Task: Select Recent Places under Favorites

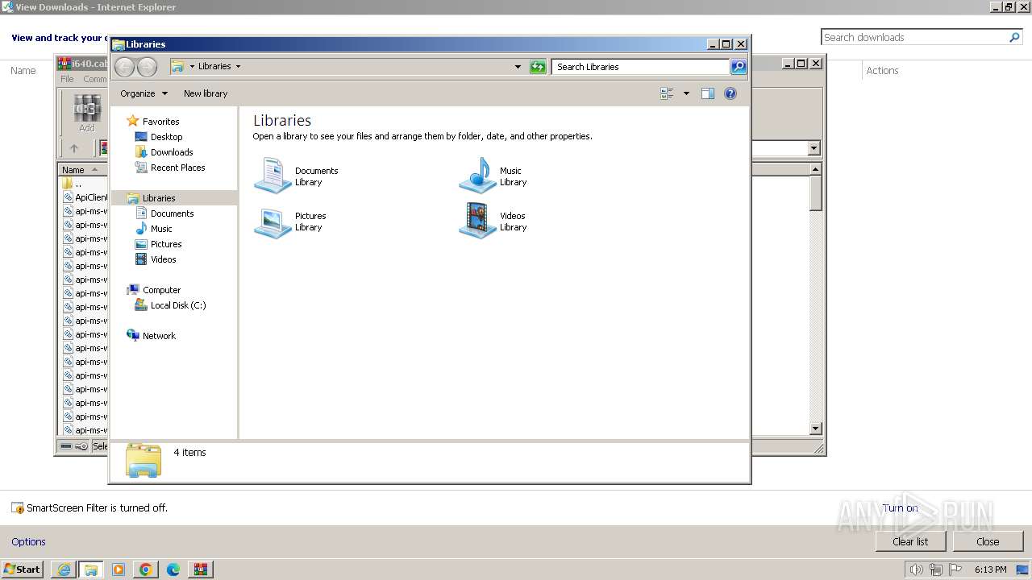Action: 177,168
